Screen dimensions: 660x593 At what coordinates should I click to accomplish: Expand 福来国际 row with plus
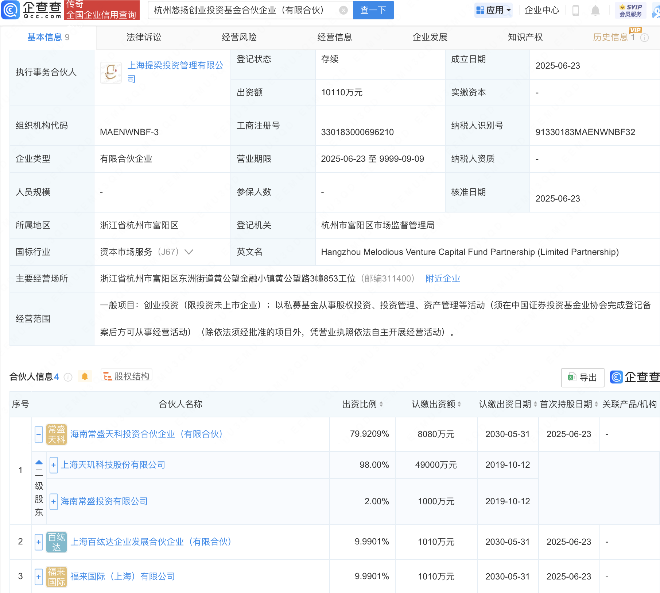click(39, 577)
